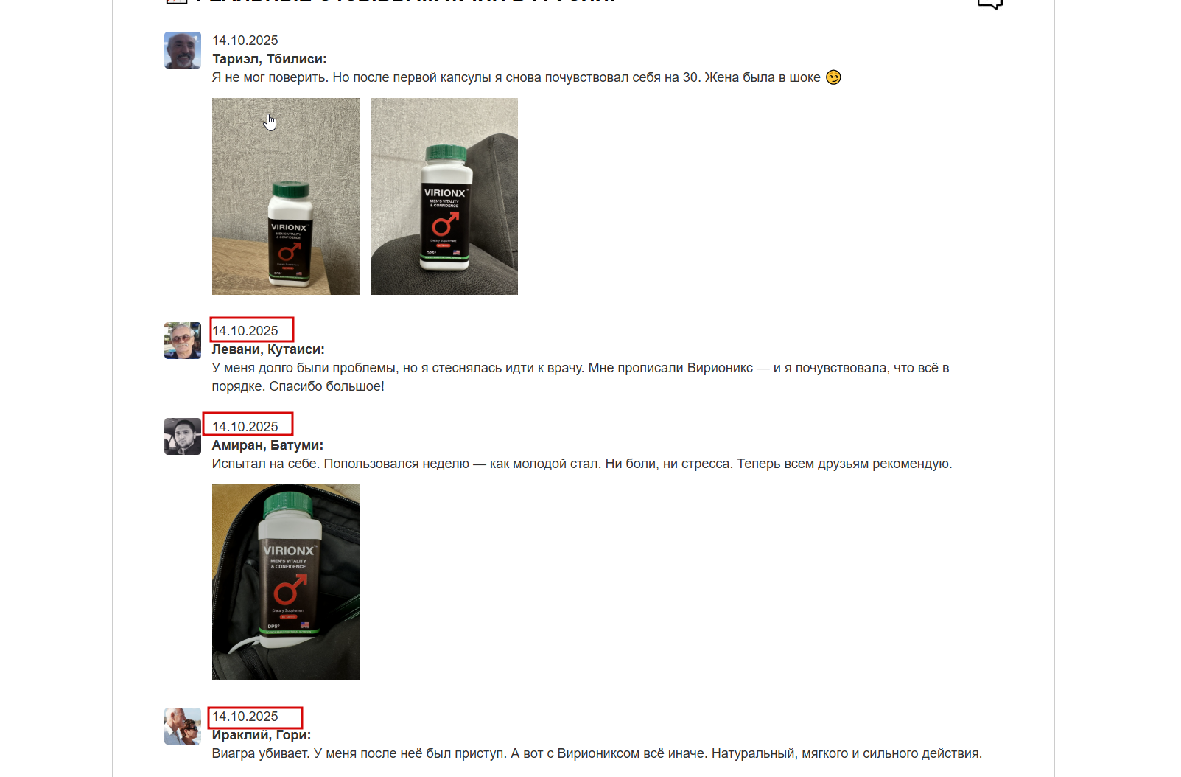Click the name Левани, Кутаиси
The height and width of the screenshot is (777, 1181).
click(x=268, y=349)
